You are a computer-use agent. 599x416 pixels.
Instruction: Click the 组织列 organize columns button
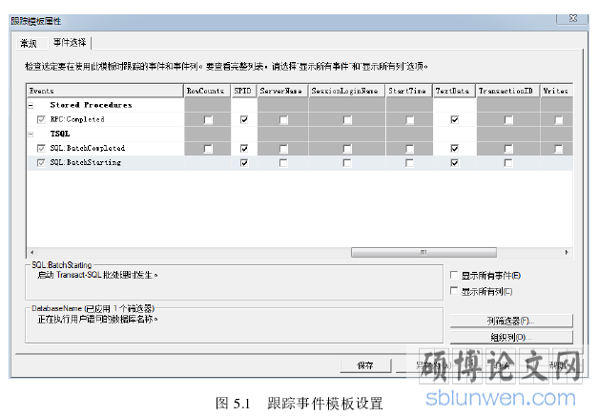coord(511,338)
